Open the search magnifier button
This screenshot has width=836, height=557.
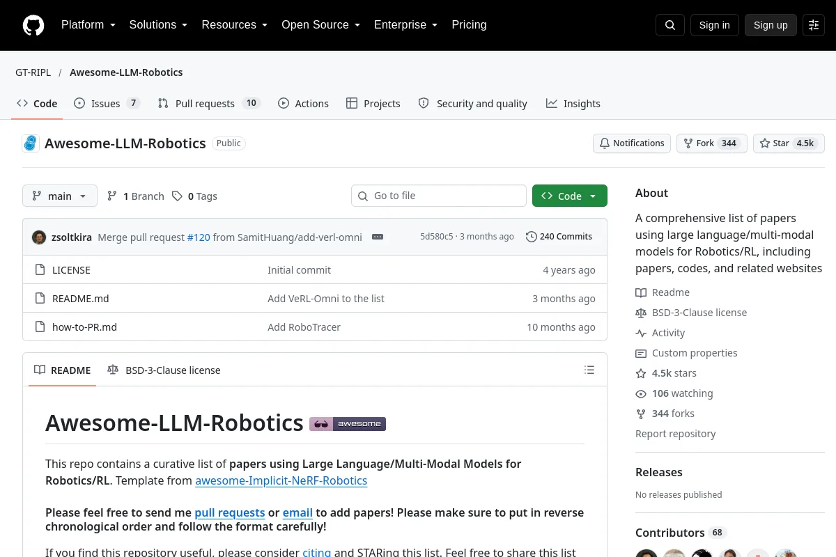(670, 25)
